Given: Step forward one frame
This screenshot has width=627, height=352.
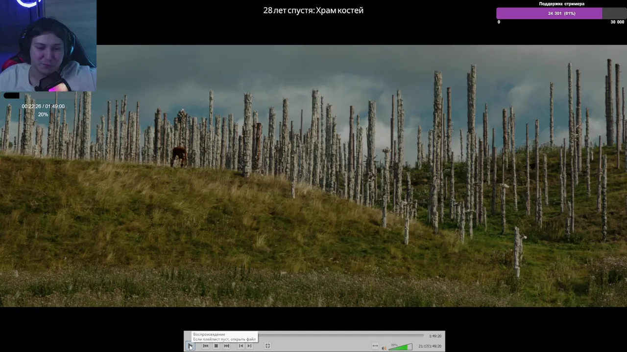Looking at the screenshot, I should [249, 346].
